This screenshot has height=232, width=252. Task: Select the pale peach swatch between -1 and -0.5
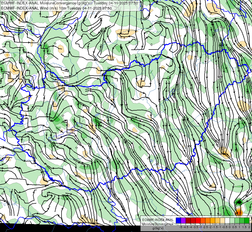click(222, 220)
